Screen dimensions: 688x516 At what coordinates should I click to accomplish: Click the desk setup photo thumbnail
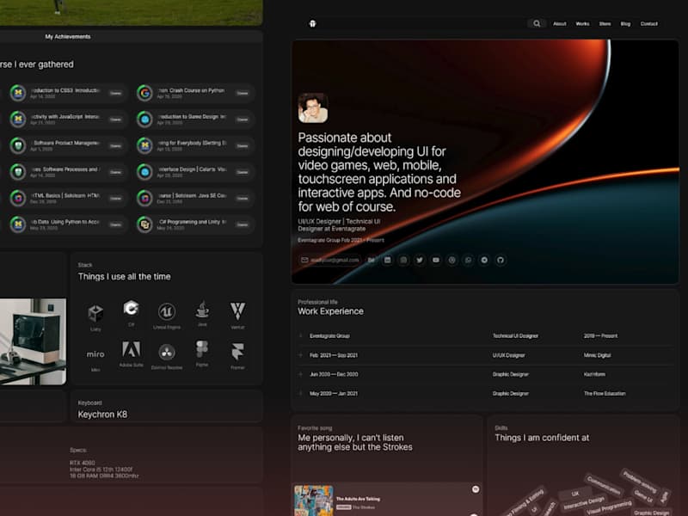(x=33, y=341)
